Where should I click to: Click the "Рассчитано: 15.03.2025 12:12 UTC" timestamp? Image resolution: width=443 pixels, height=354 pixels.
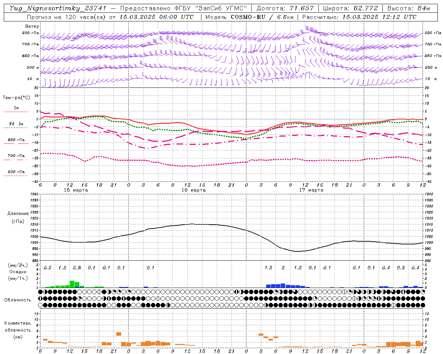(359, 17)
